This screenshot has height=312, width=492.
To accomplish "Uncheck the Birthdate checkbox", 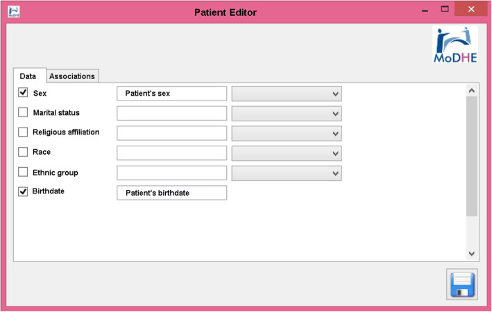I will point(23,191).
